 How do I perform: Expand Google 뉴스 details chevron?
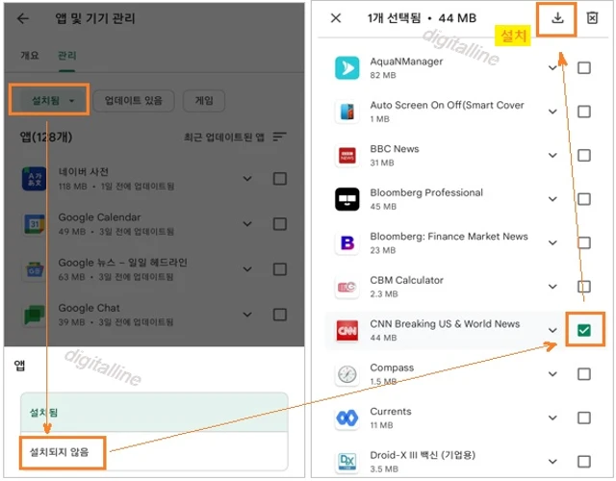tap(247, 269)
